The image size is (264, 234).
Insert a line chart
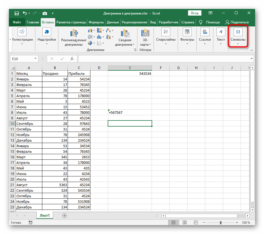point(90,37)
